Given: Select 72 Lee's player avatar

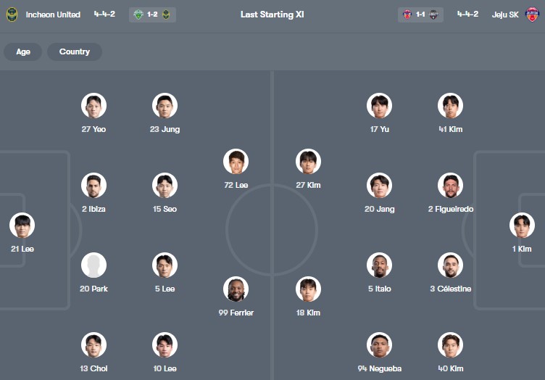Looking at the screenshot, I should pos(236,162).
